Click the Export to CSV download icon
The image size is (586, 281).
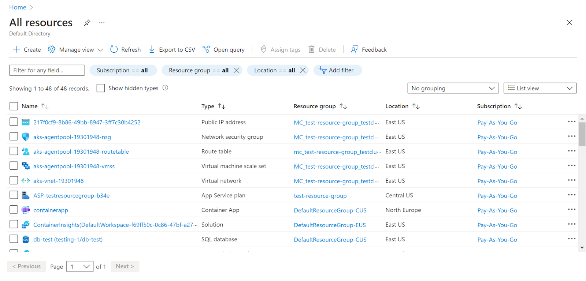tap(152, 49)
